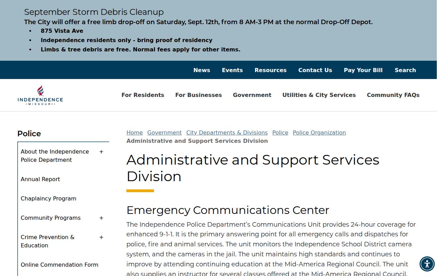442x276 pixels.
Task: Open Community Programs sidebar link
Action: point(51,218)
